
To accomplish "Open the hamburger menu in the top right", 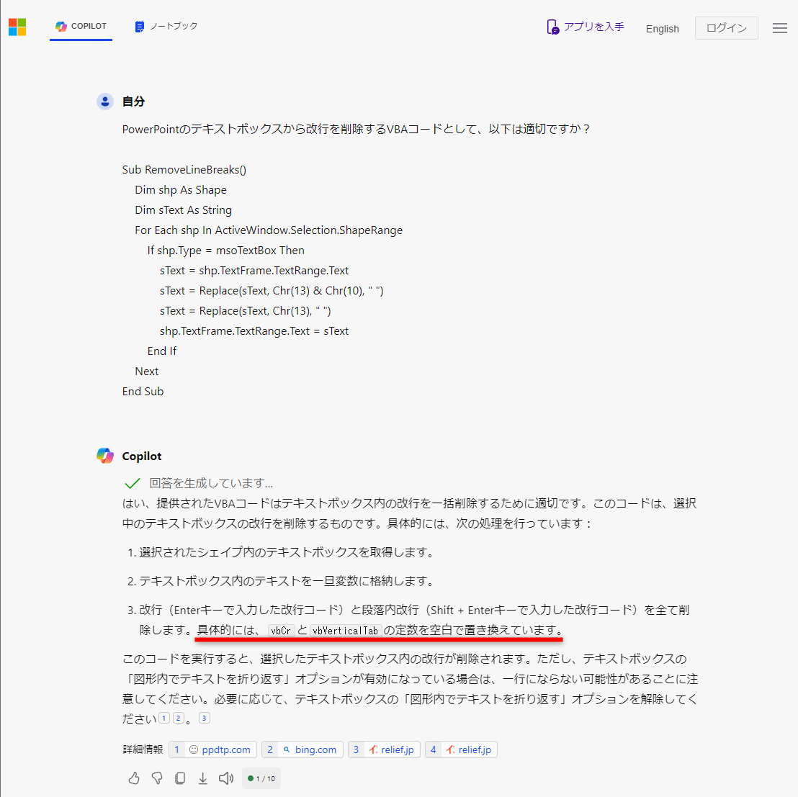I will [779, 27].
